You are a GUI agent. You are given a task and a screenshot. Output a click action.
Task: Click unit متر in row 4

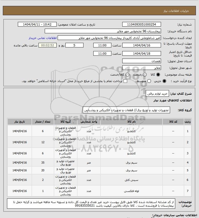click(x=89, y=163)
